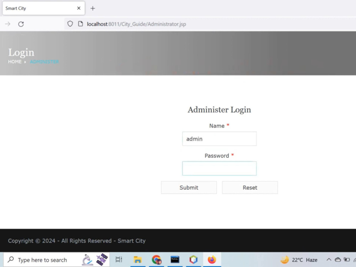Click the copyright footer text
The width and height of the screenshot is (356, 267).
tap(77, 241)
